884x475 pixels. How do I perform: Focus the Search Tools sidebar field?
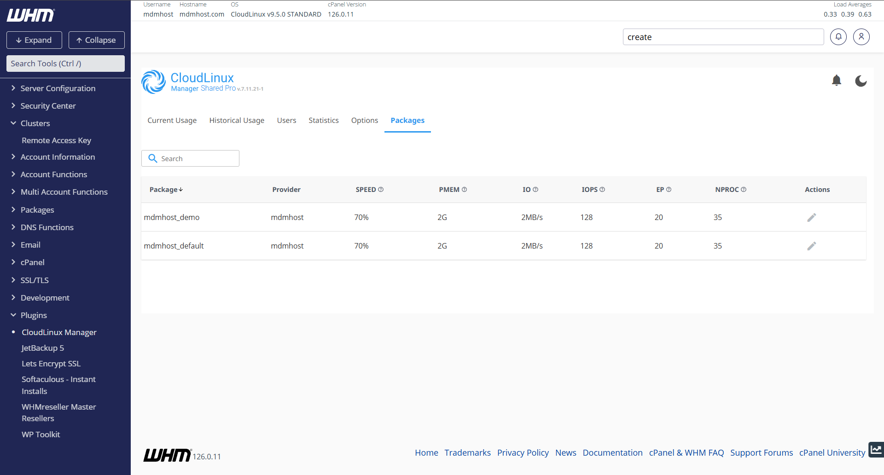click(65, 64)
